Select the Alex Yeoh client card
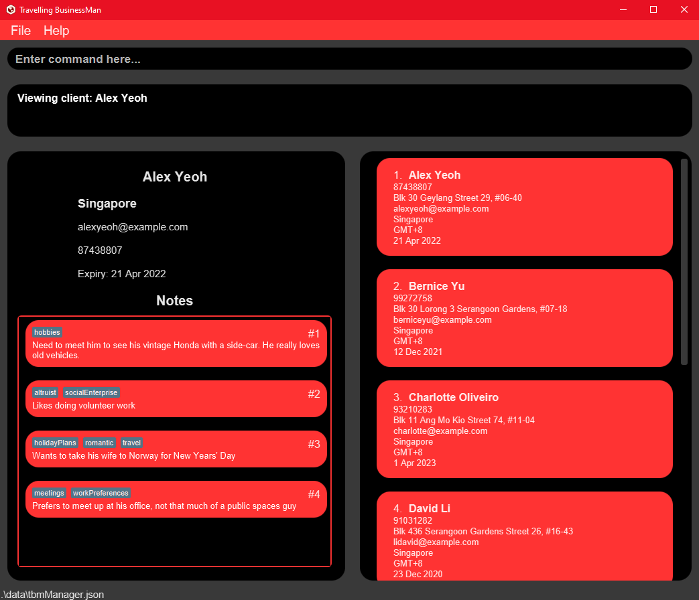This screenshot has width=699, height=600. (x=524, y=207)
